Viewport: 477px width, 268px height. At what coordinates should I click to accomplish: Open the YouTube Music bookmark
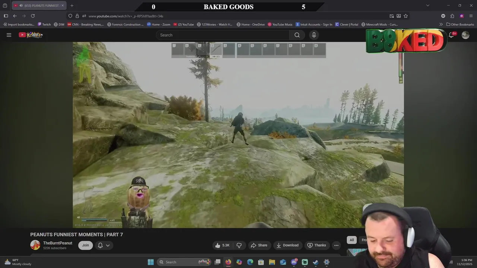tap(280, 25)
